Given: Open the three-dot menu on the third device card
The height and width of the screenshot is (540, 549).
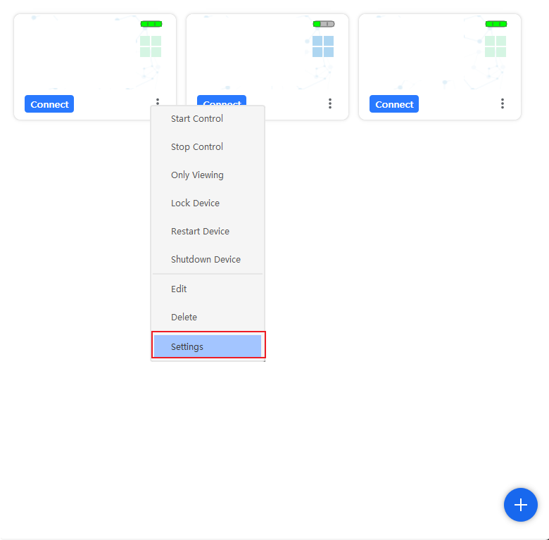Looking at the screenshot, I should 503,103.
